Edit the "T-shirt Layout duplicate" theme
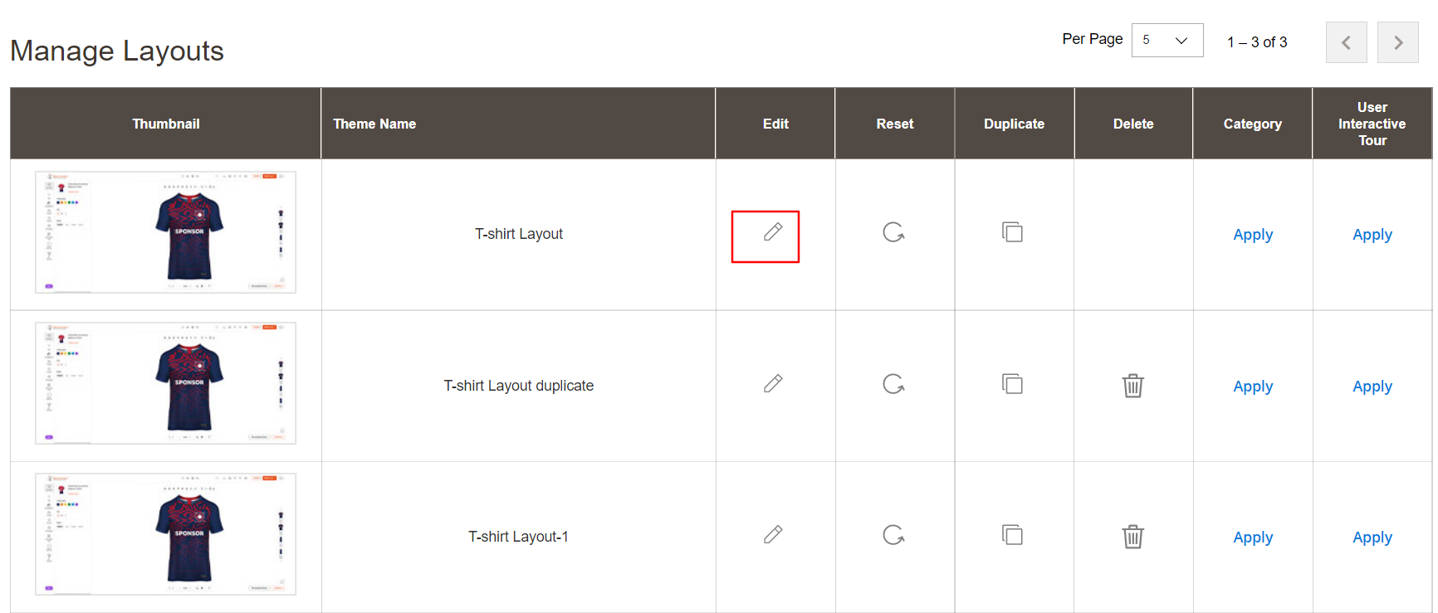 [773, 384]
